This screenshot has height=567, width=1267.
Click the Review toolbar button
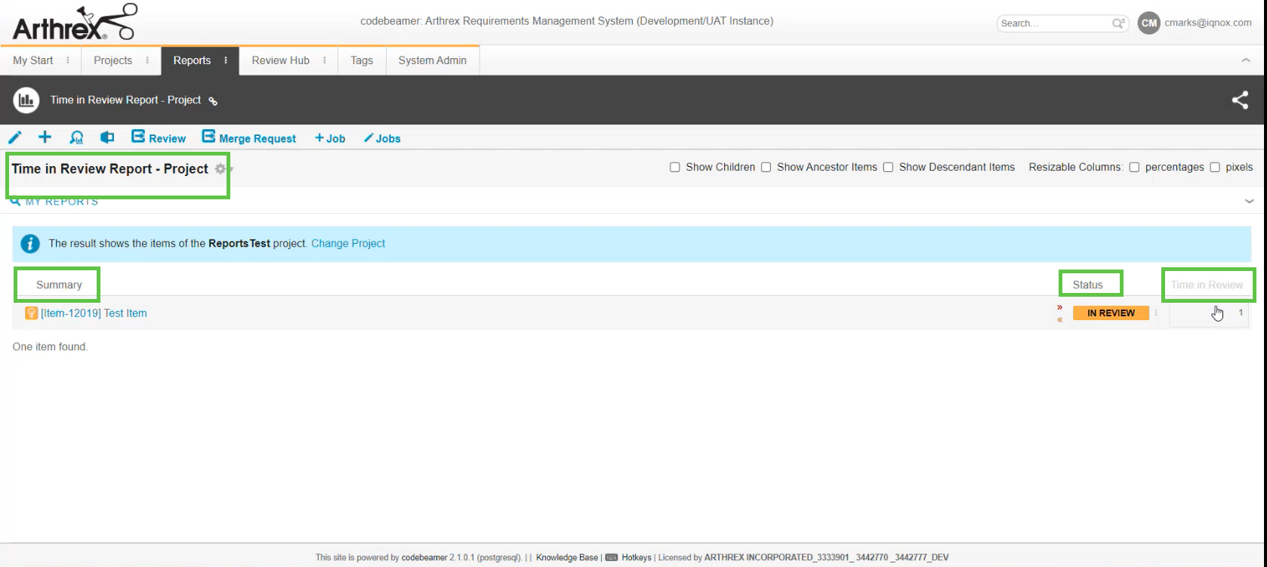pos(159,137)
